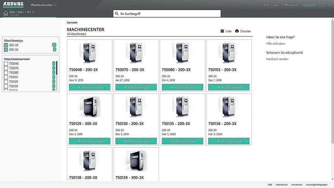
Task: Uncheck the 300-3X machine type filter
Action: tap(6, 50)
